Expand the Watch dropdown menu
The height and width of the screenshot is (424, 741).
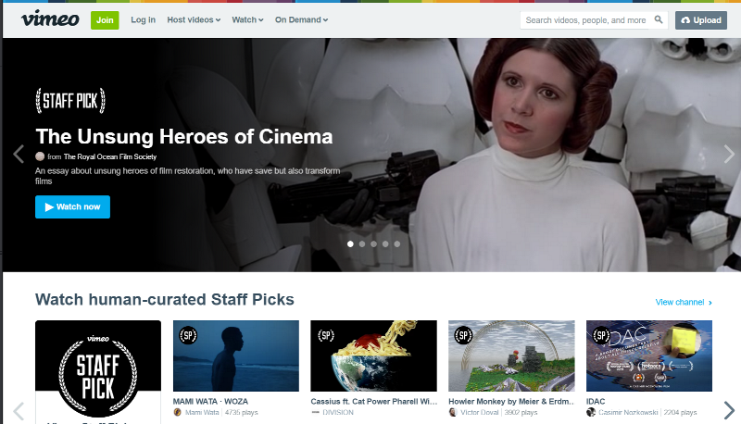click(x=247, y=19)
